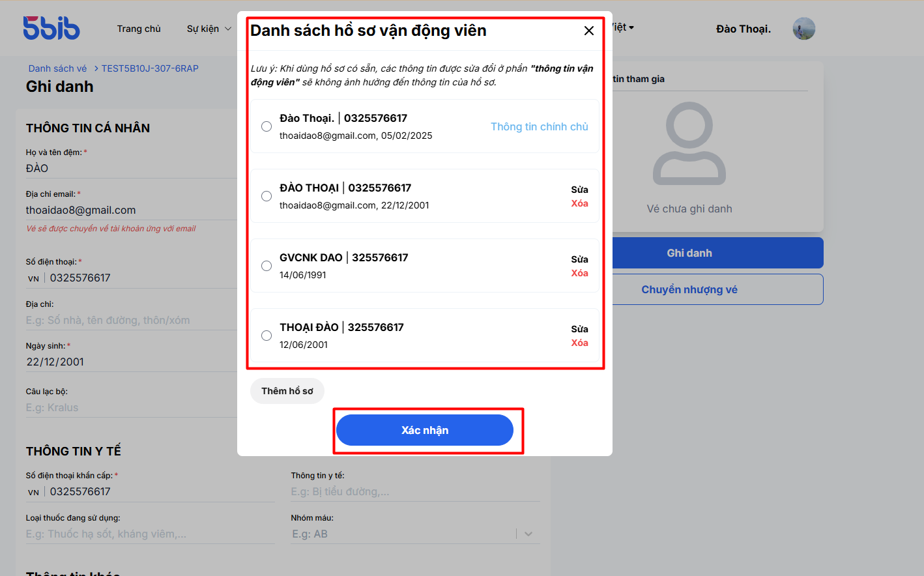This screenshot has height=576, width=924.
Task: Click Xác nhận to confirm selection
Action: [x=425, y=430]
